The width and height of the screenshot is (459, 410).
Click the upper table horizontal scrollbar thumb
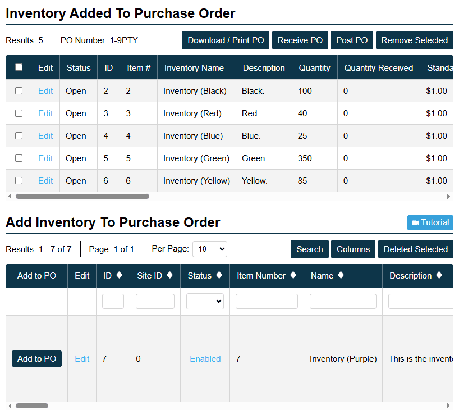[x=82, y=197]
